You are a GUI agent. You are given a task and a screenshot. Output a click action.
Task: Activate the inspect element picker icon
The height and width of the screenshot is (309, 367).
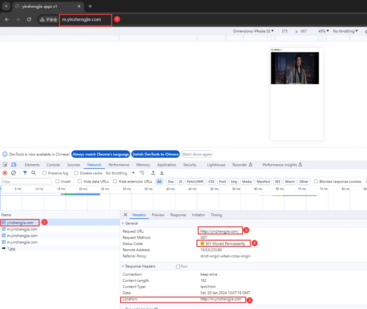tap(5, 165)
